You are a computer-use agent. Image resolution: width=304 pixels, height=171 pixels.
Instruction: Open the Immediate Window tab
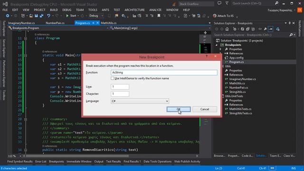pyautogui.click(x=79, y=161)
